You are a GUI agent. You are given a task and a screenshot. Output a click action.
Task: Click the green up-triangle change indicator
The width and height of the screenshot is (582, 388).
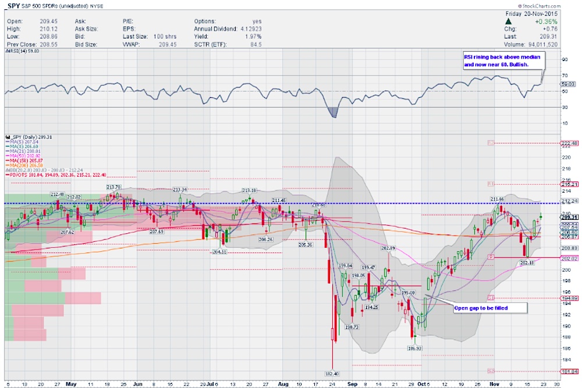pos(509,22)
